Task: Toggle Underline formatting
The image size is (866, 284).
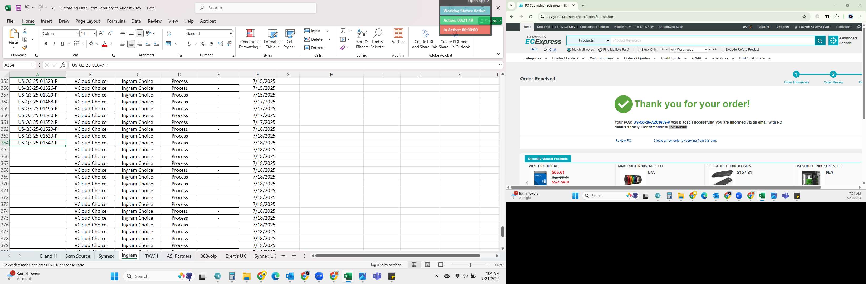Action: (x=62, y=44)
